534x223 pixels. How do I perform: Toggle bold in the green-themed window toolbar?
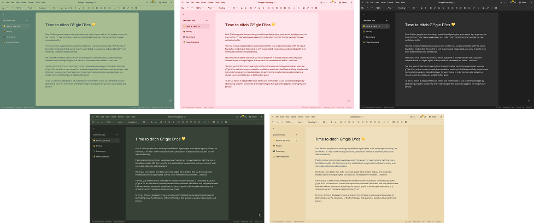pyautogui.click(x=71, y=8)
